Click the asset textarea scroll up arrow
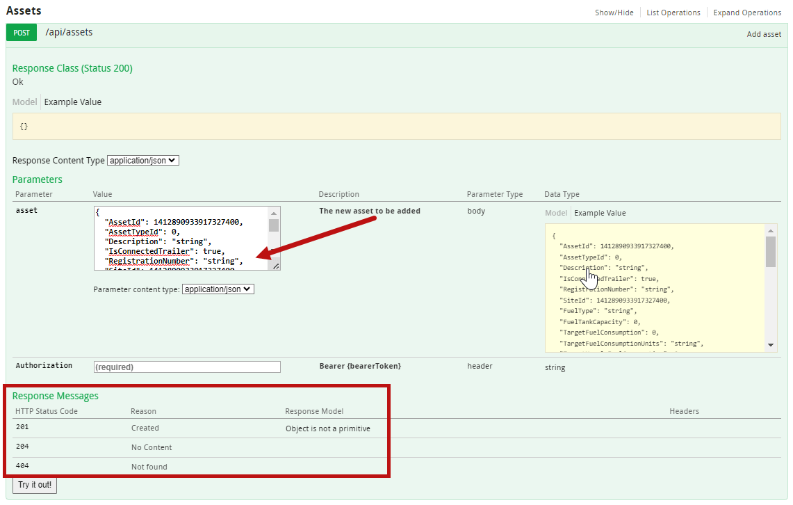The width and height of the screenshot is (793, 505). 274,213
